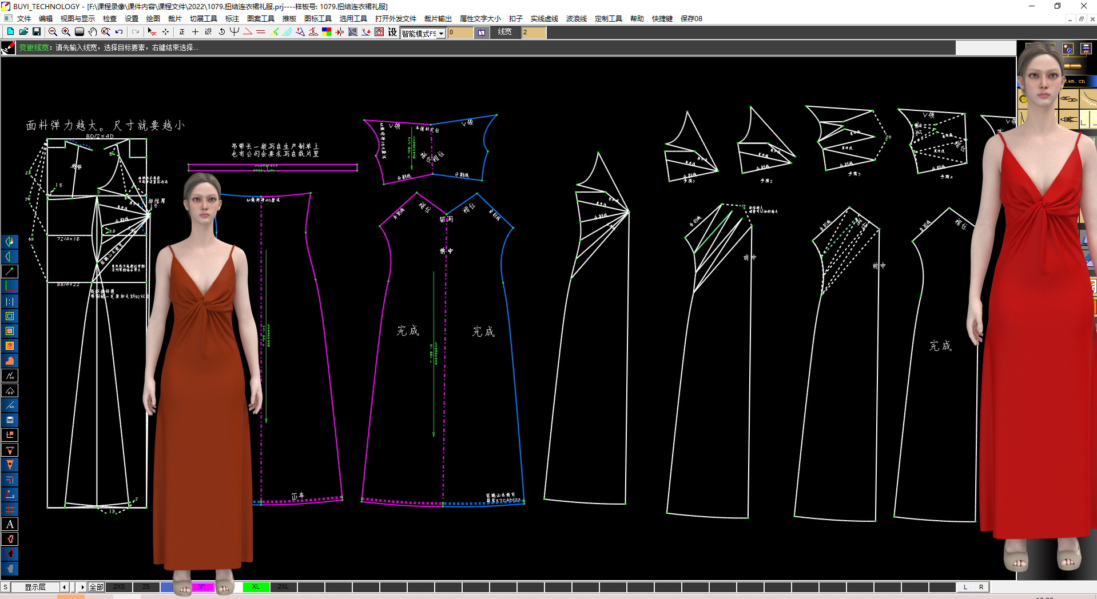Select the yellow nested square tool in left toolbar
1097x599 pixels.
pos(10,316)
